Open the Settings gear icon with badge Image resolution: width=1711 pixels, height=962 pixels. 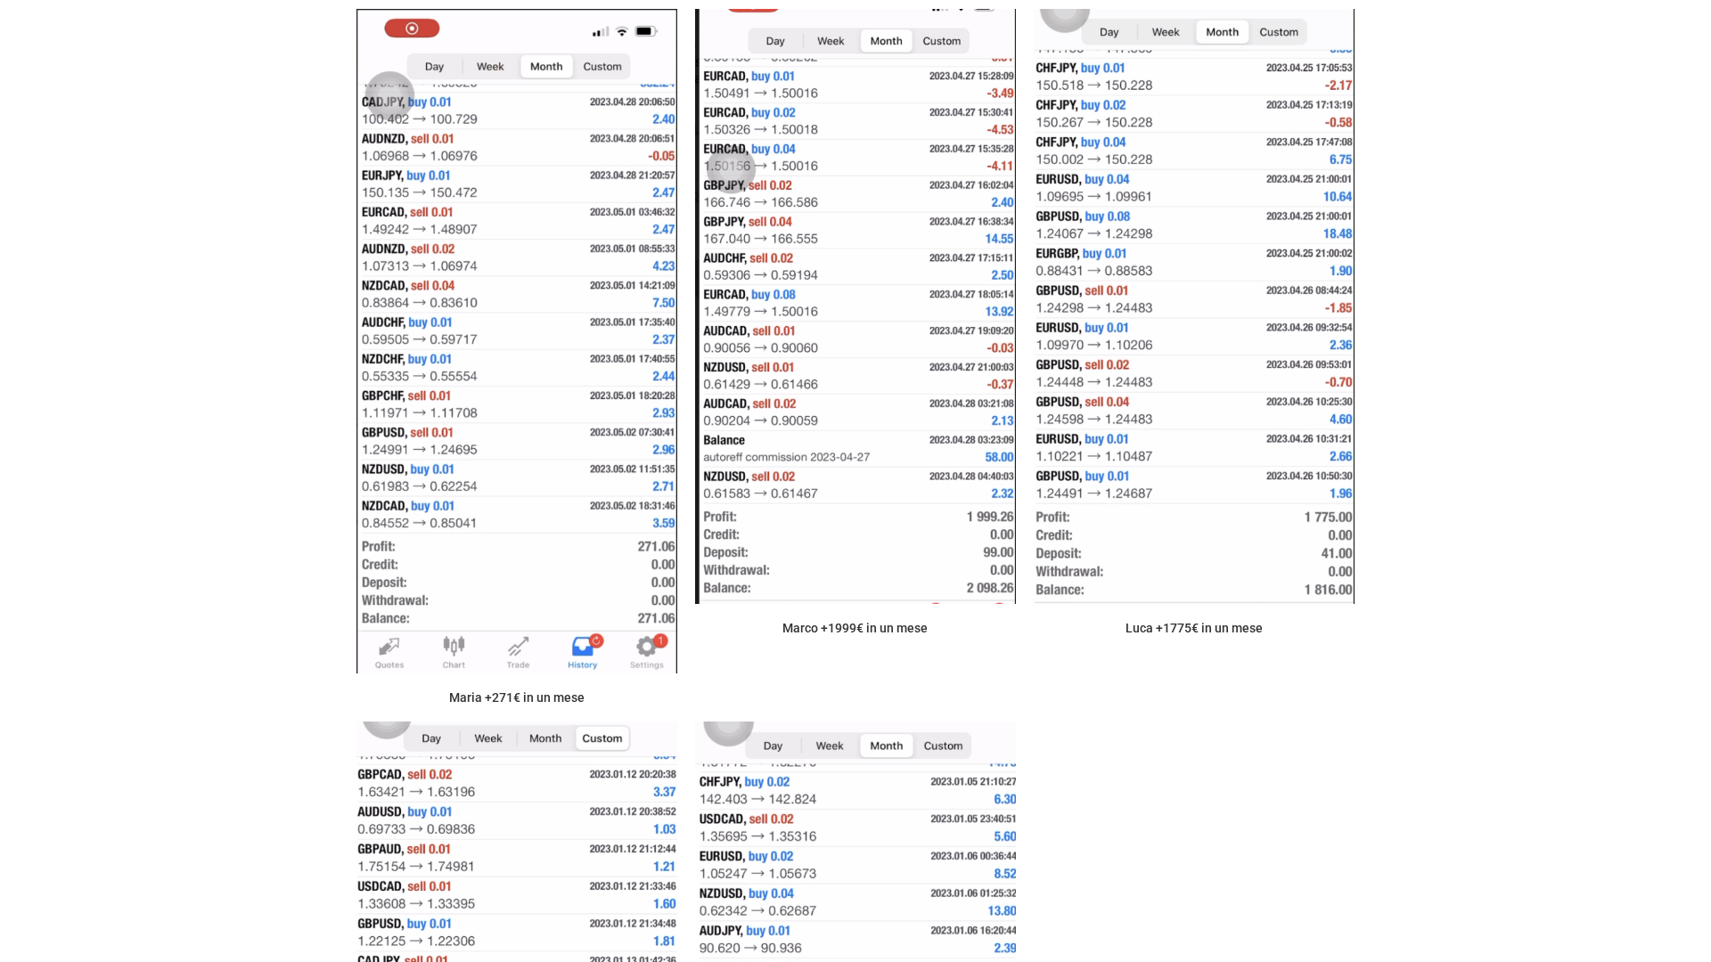(x=647, y=653)
